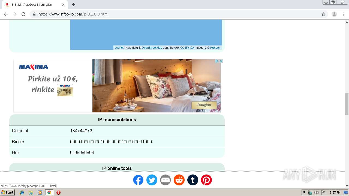Reload the current page

23,14
